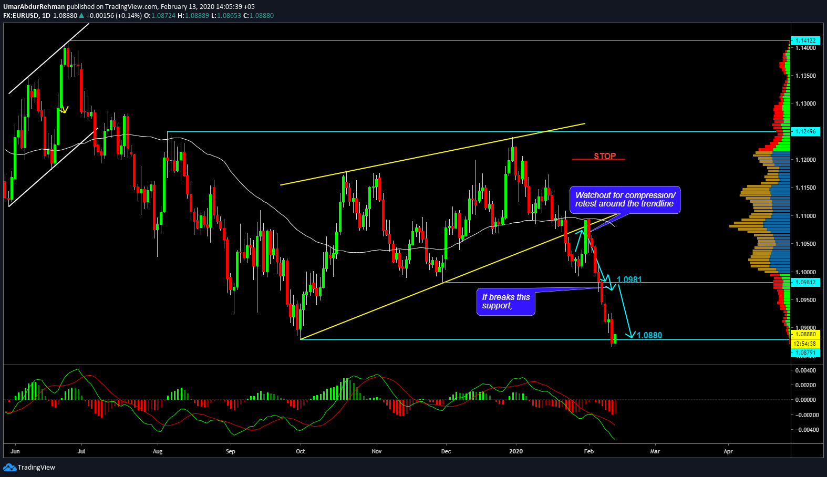Click the 1.11500 price axis label
827x477 pixels.
point(805,188)
